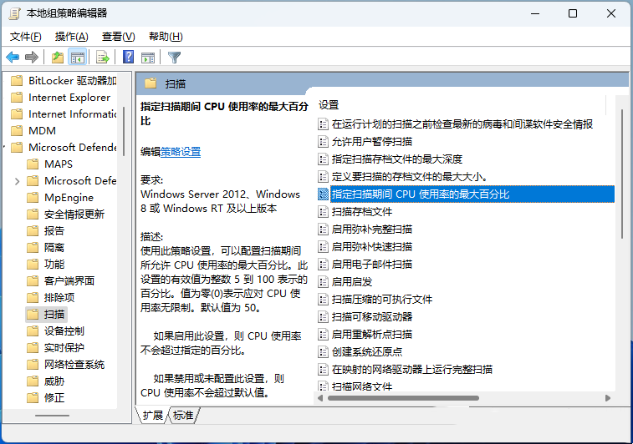
Task: Click the folder icon next to MDM
Action: 17,130
